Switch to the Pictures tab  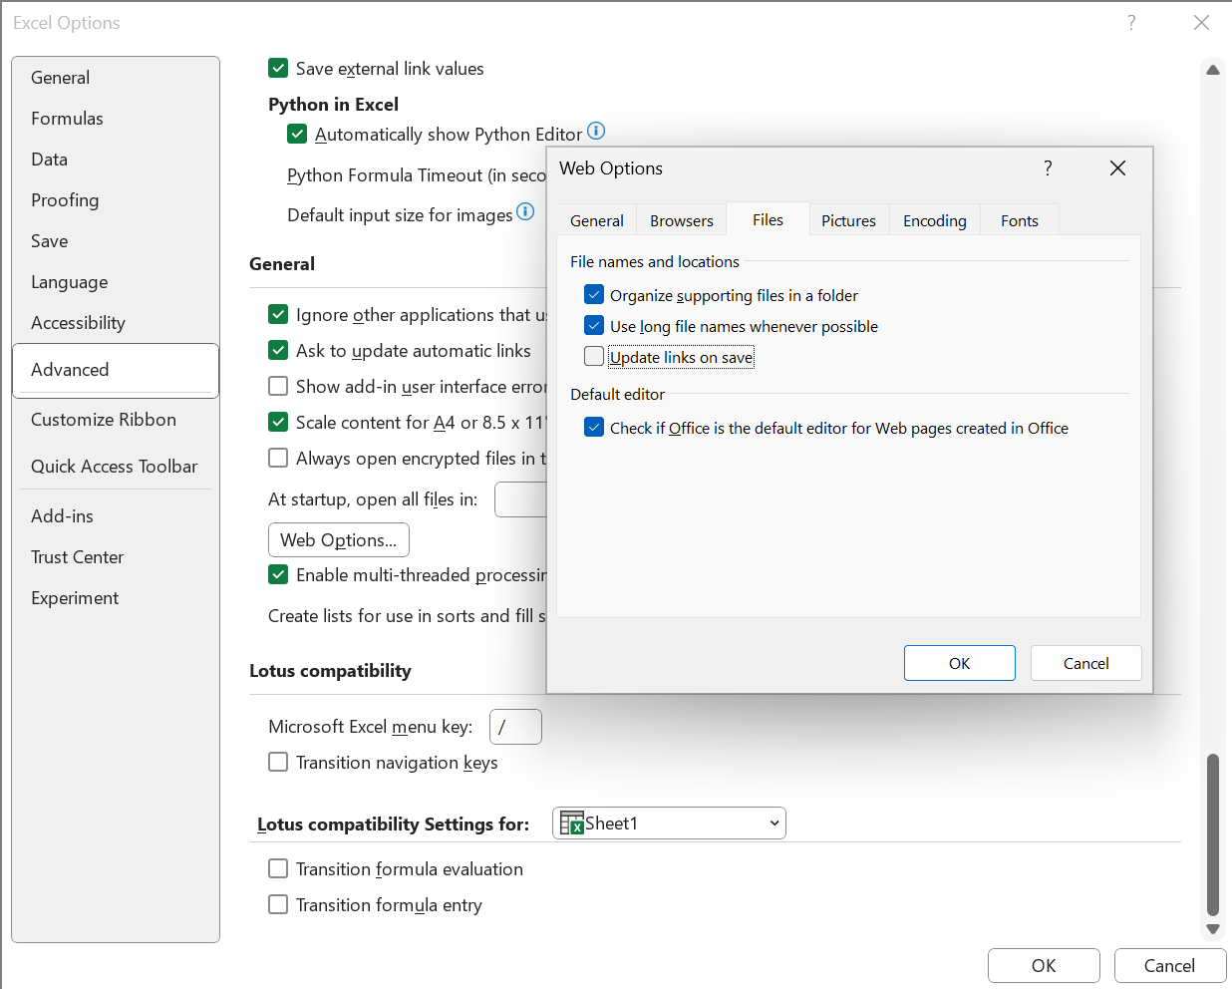pos(848,219)
